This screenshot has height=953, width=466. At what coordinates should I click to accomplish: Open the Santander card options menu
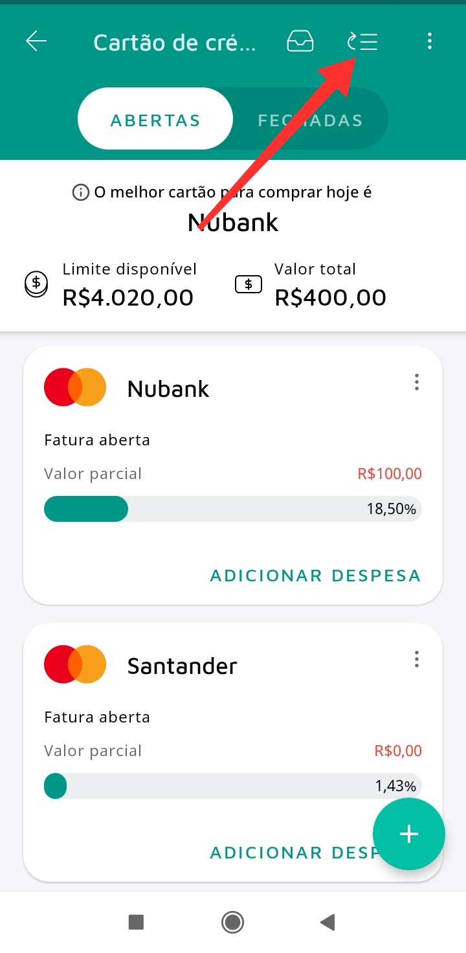(x=417, y=660)
